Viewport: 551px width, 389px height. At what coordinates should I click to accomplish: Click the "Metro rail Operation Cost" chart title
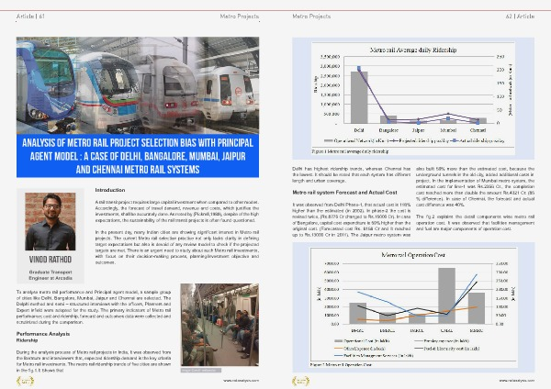tap(413, 255)
